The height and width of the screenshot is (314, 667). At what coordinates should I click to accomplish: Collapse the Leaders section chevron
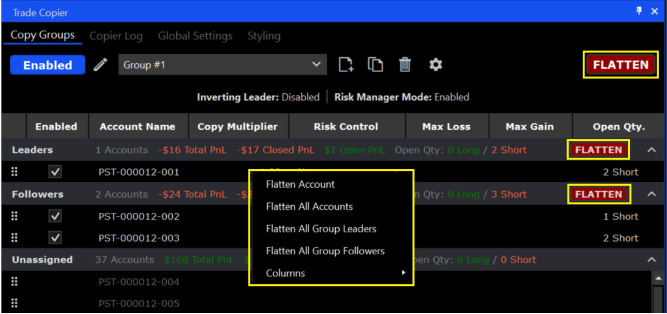tap(652, 150)
